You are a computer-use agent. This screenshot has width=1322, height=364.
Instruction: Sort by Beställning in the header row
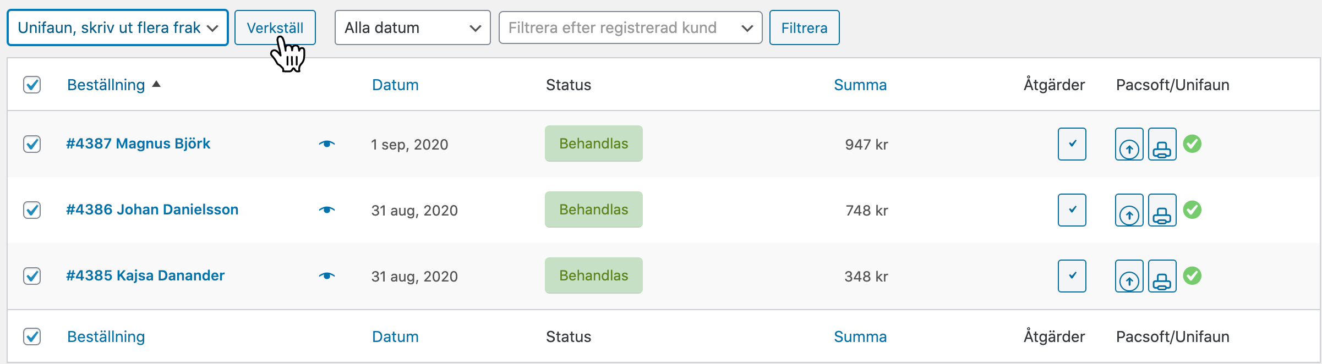pyautogui.click(x=106, y=85)
